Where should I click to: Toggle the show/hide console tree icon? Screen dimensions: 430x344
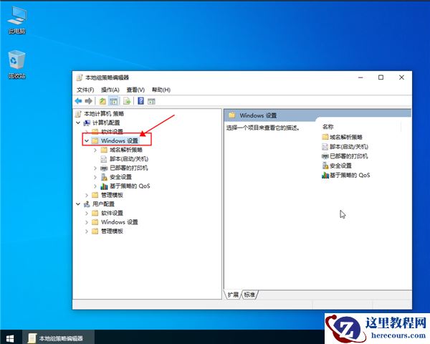(113, 101)
